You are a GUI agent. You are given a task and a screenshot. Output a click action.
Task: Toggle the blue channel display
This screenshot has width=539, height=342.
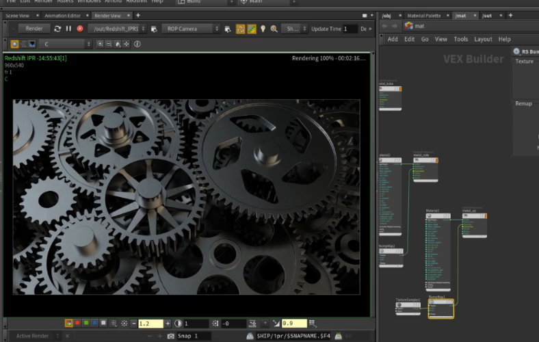pos(94,324)
